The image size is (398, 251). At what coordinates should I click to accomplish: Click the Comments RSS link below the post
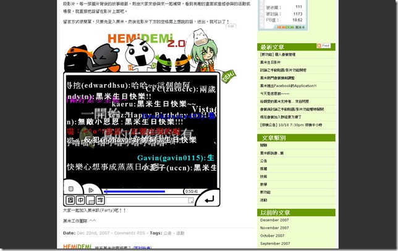tap(129, 233)
